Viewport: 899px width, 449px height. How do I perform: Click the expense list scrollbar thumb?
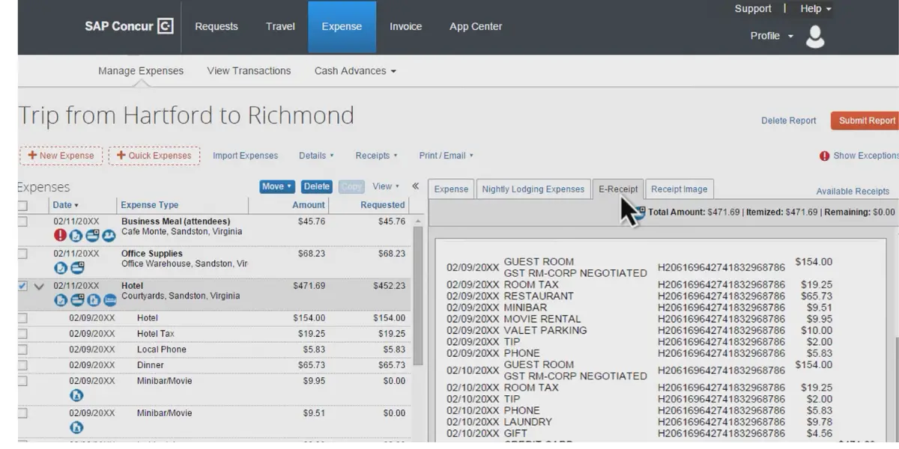(419, 296)
